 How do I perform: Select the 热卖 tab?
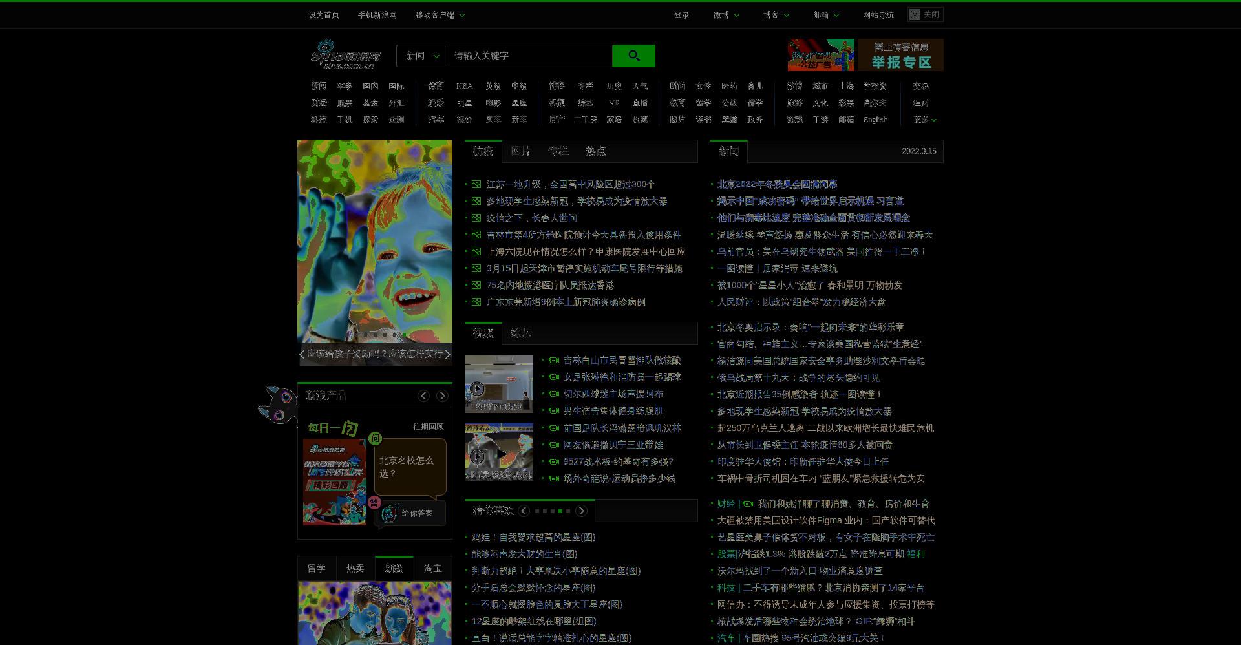pyautogui.click(x=355, y=568)
